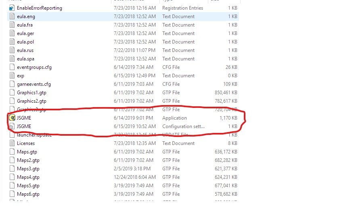The height and width of the screenshot is (207, 350).
Task: Select the Maps6.gtp file name
Action: pyautogui.click(x=28, y=194)
